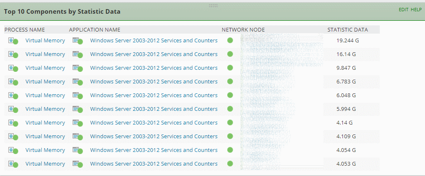425x176 pixels.
Task: Click the application status icon in 9.847 G row
Action: click(x=78, y=68)
